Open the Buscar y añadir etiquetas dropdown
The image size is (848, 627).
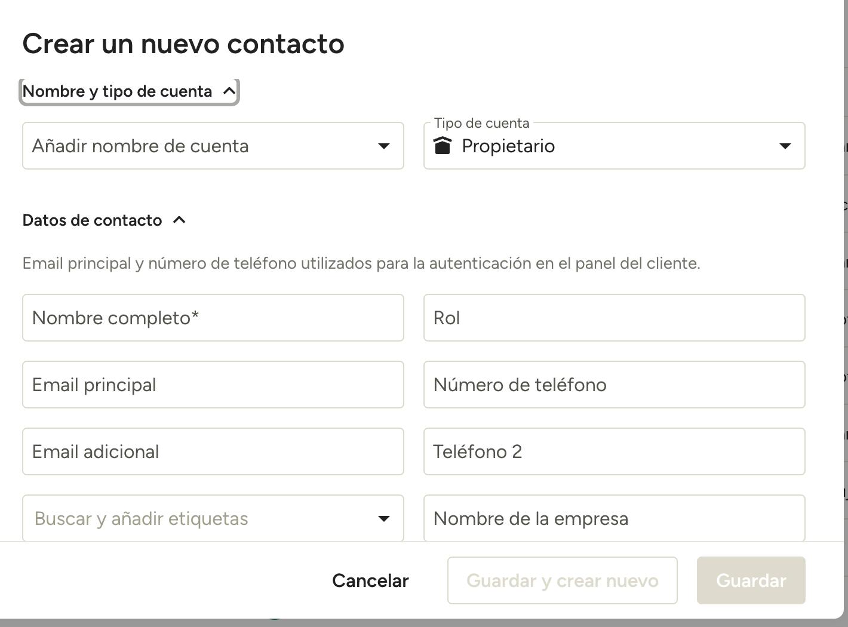pos(213,518)
